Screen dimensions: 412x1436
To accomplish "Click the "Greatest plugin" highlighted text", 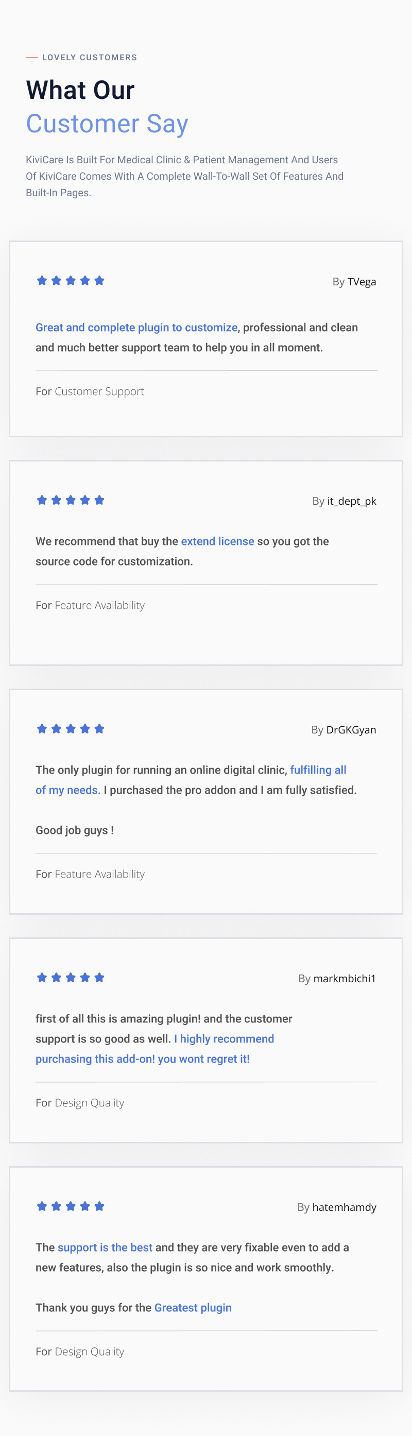I will coord(193,1307).
